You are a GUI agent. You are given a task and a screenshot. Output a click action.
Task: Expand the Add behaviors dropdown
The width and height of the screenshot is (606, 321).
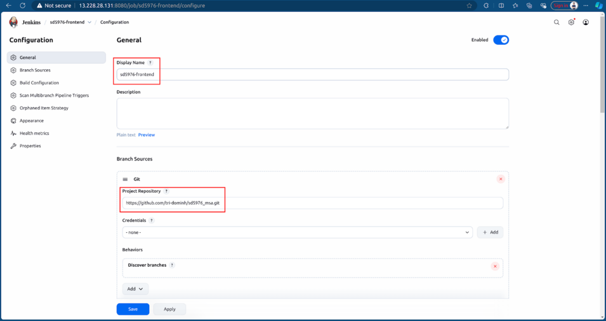click(135, 289)
